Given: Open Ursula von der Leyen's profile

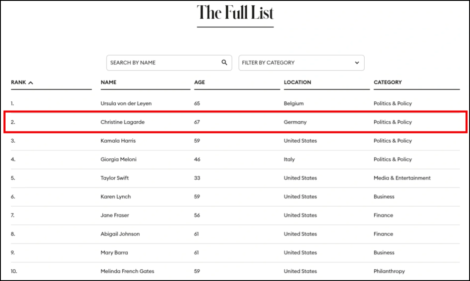Looking at the screenshot, I should pos(126,104).
